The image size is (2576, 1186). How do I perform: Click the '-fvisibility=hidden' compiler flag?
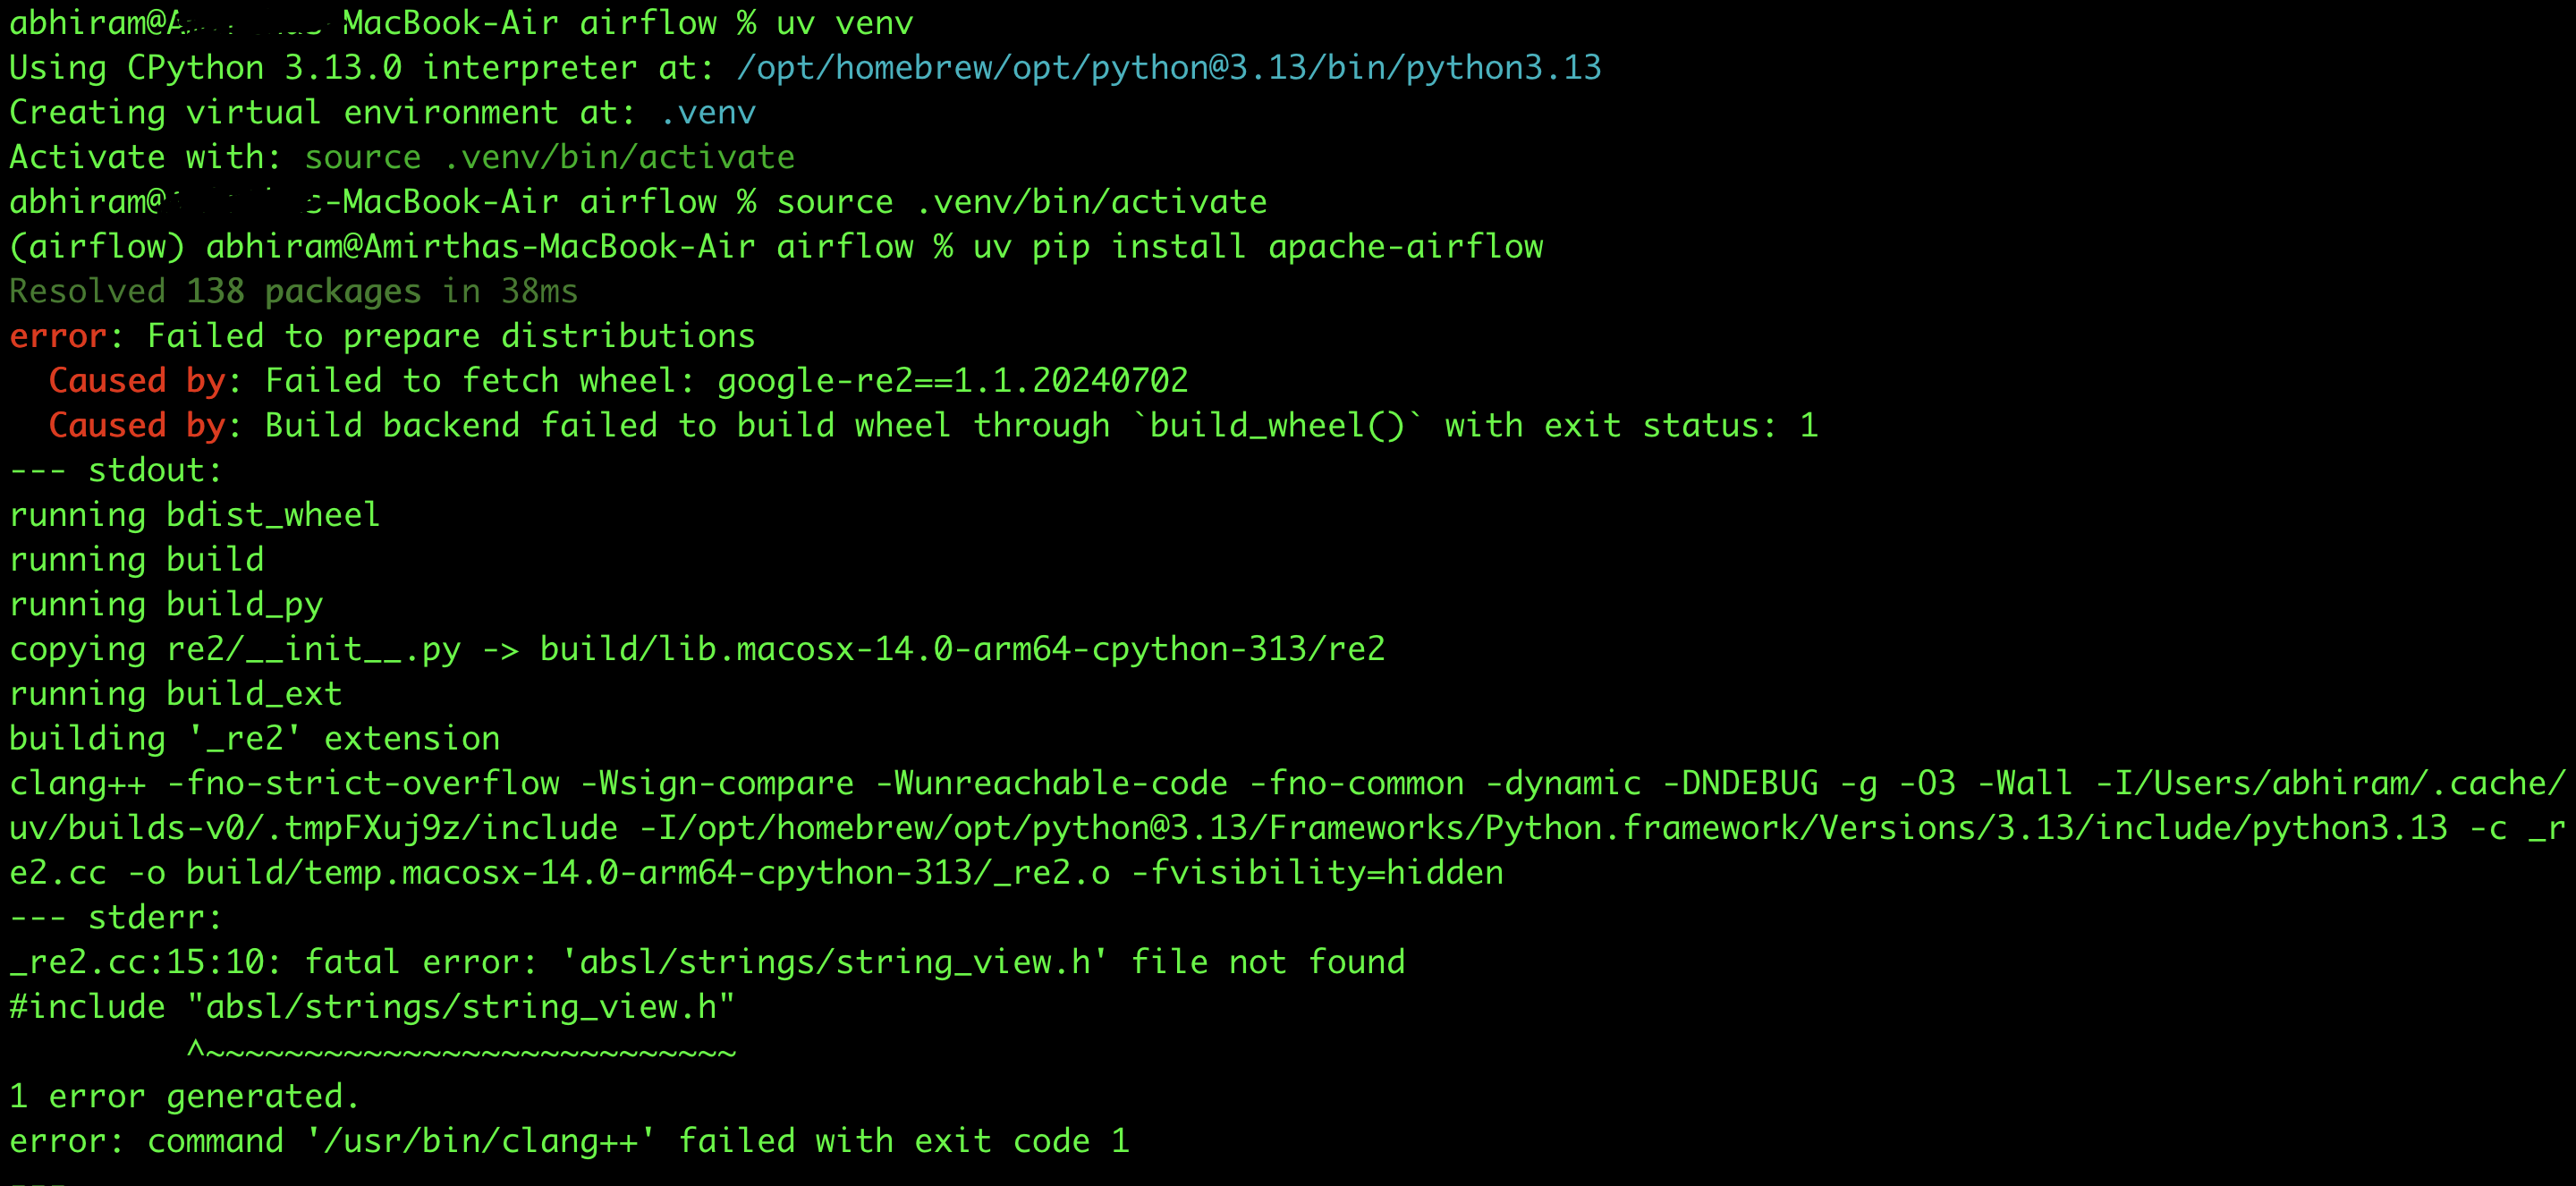pos(1317,873)
